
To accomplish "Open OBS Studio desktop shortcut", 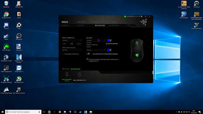I will pos(19,36).
